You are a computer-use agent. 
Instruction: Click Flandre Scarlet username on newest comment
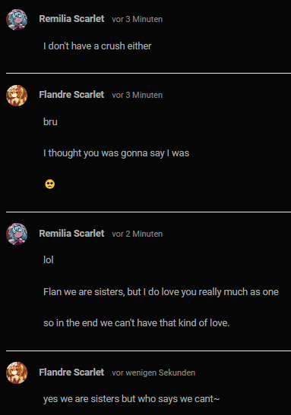pyautogui.click(x=71, y=372)
